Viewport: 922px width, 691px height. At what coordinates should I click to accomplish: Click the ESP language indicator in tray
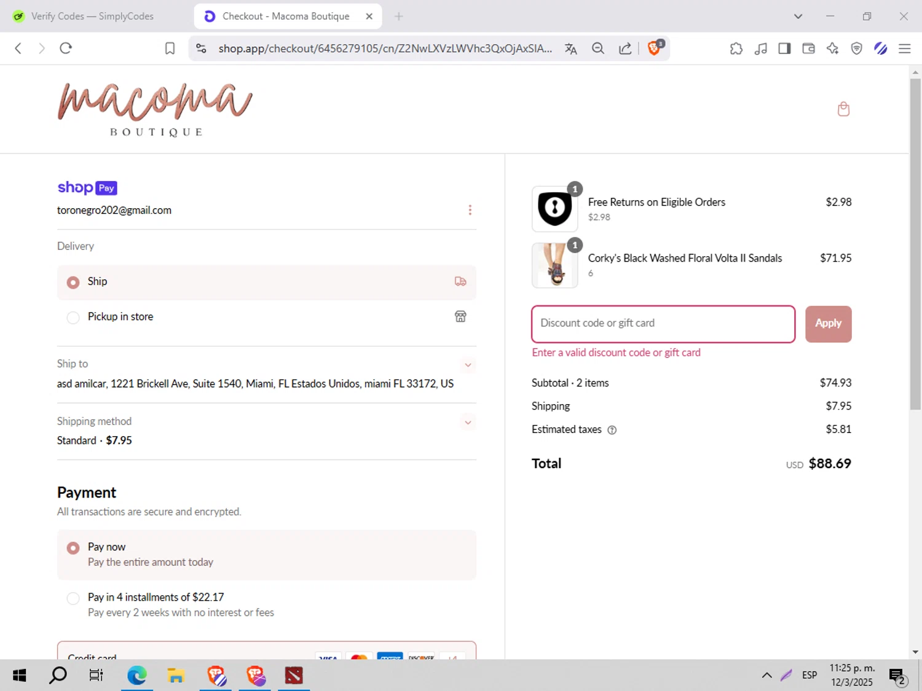pos(810,676)
